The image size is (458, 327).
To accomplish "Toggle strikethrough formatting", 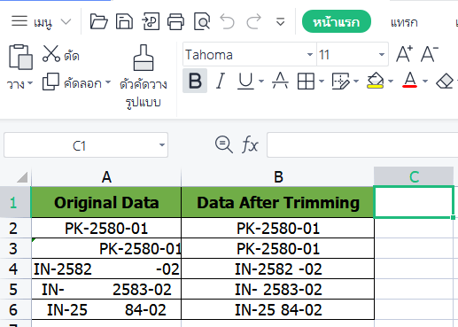I will 280,81.
